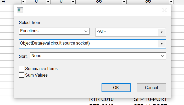Open filter arrow beside the 4 value
This screenshot has width=184, height=105.
click(x=24, y=2)
